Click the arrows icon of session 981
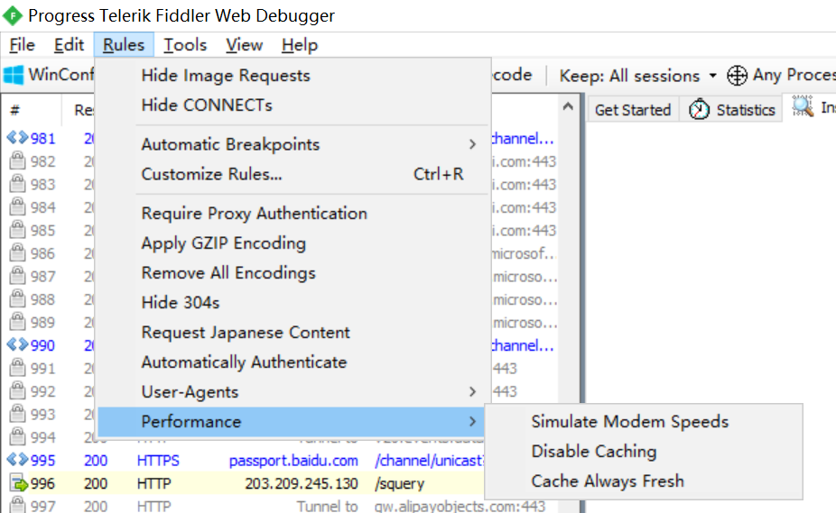 click(17, 138)
